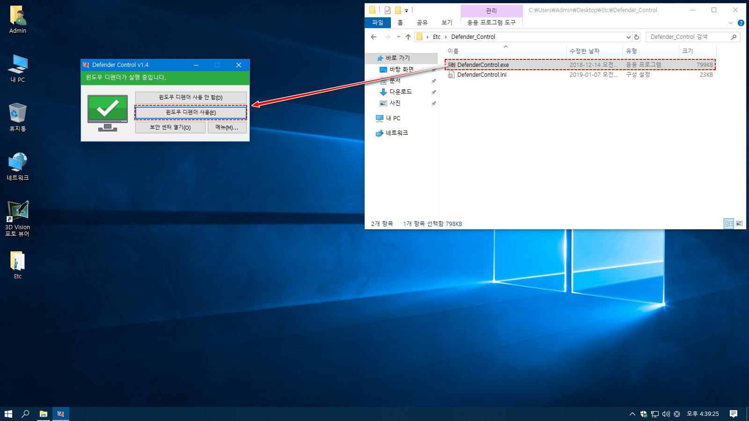
Task: Click the File Explorer taskbar icon
Action: [x=43, y=414]
